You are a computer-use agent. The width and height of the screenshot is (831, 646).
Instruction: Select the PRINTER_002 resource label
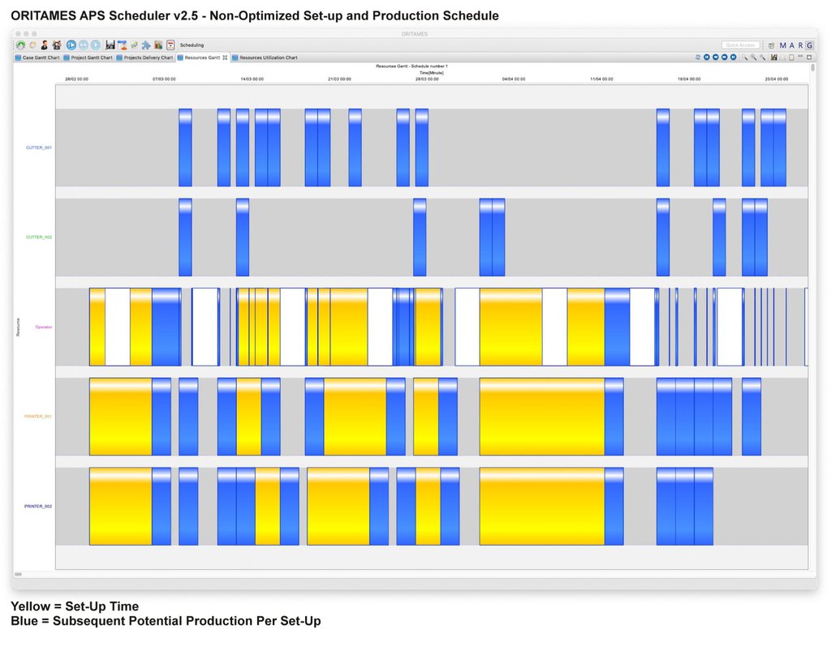pyautogui.click(x=38, y=507)
